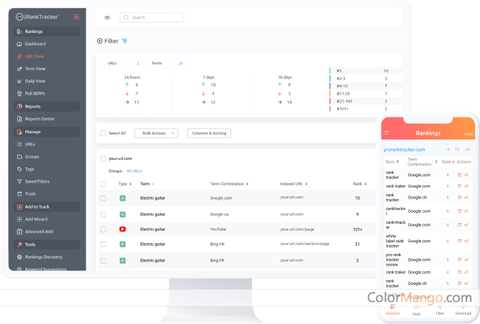The height and width of the screenshot is (324, 480).
Task: Check the Bing UK row checkbox
Action: [103, 244]
